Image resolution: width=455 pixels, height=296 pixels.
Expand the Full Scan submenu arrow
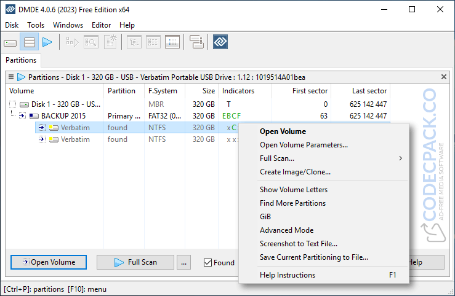click(x=400, y=158)
